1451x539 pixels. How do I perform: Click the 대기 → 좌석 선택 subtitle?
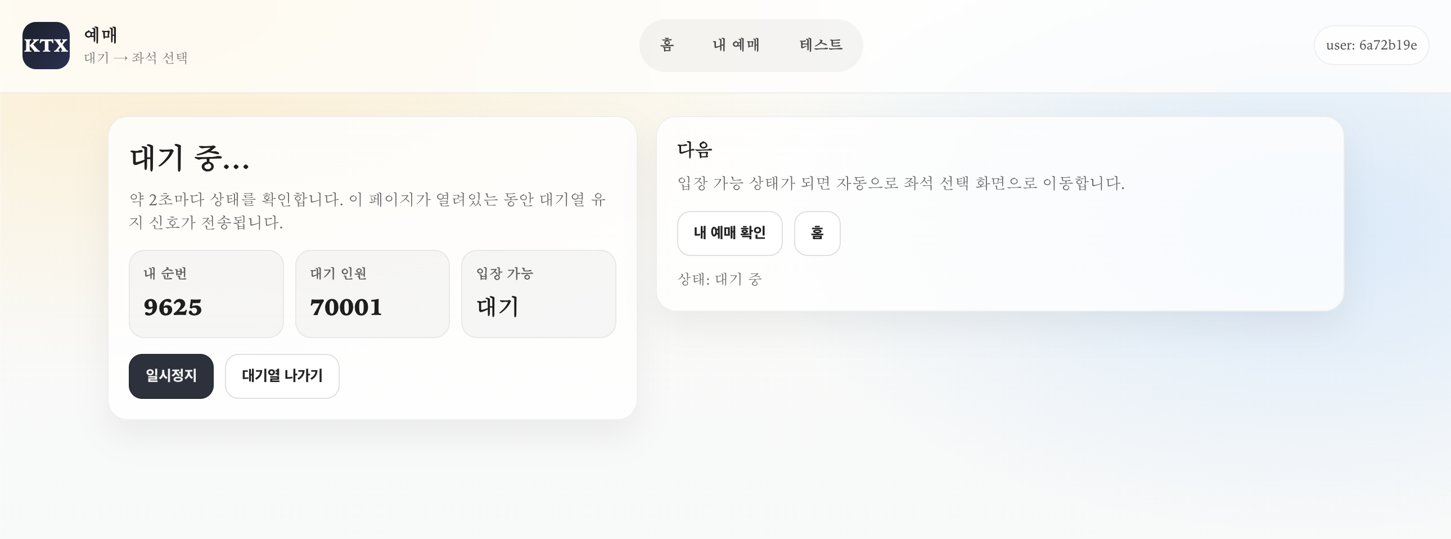tap(136, 58)
